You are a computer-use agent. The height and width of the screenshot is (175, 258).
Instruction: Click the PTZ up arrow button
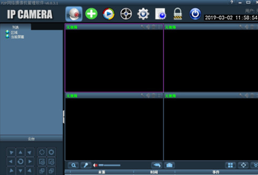pyautogui.click(x=20, y=152)
